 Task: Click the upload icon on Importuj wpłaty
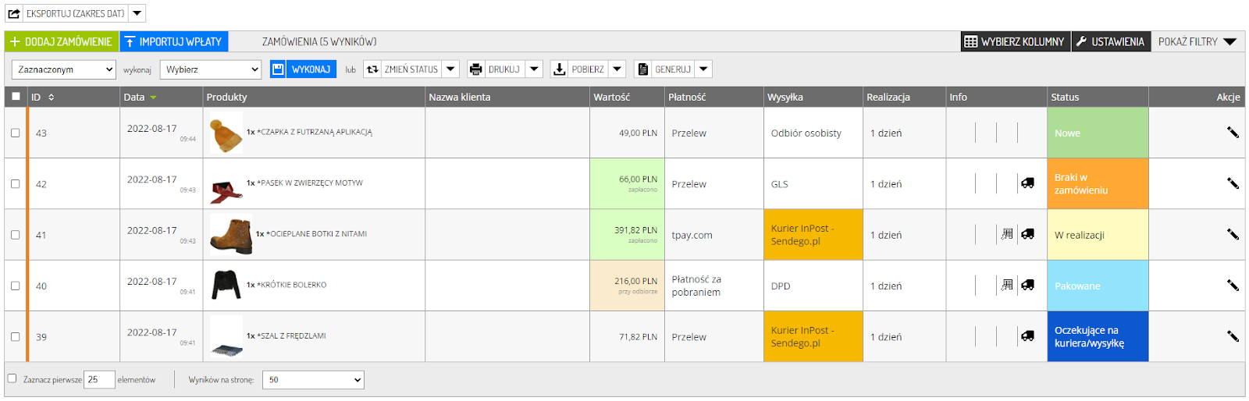click(130, 41)
